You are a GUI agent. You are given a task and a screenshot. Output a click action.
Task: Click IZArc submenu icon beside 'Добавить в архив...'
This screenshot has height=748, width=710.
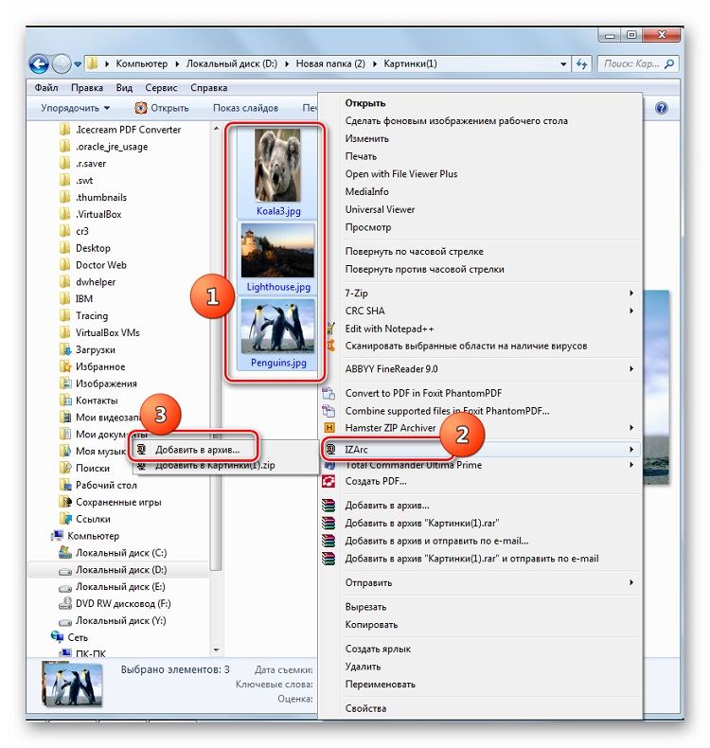click(141, 449)
